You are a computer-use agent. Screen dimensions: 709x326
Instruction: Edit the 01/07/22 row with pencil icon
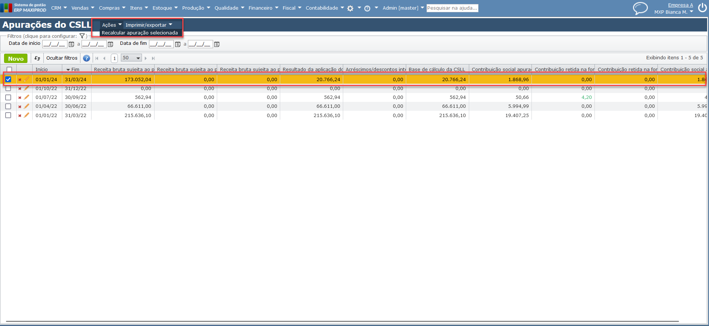click(26, 97)
